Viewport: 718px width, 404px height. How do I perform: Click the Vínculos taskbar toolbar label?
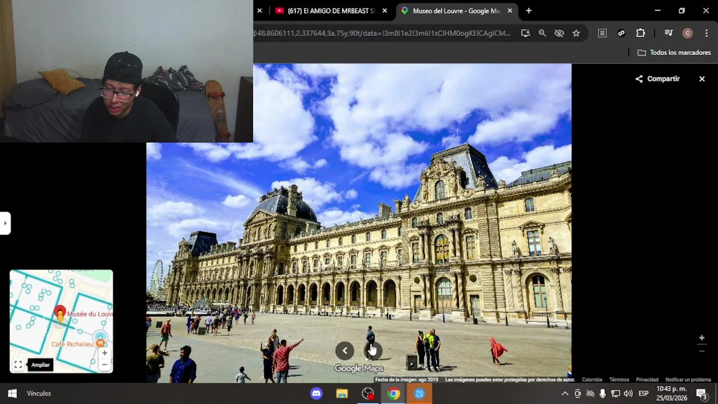(39, 393)
